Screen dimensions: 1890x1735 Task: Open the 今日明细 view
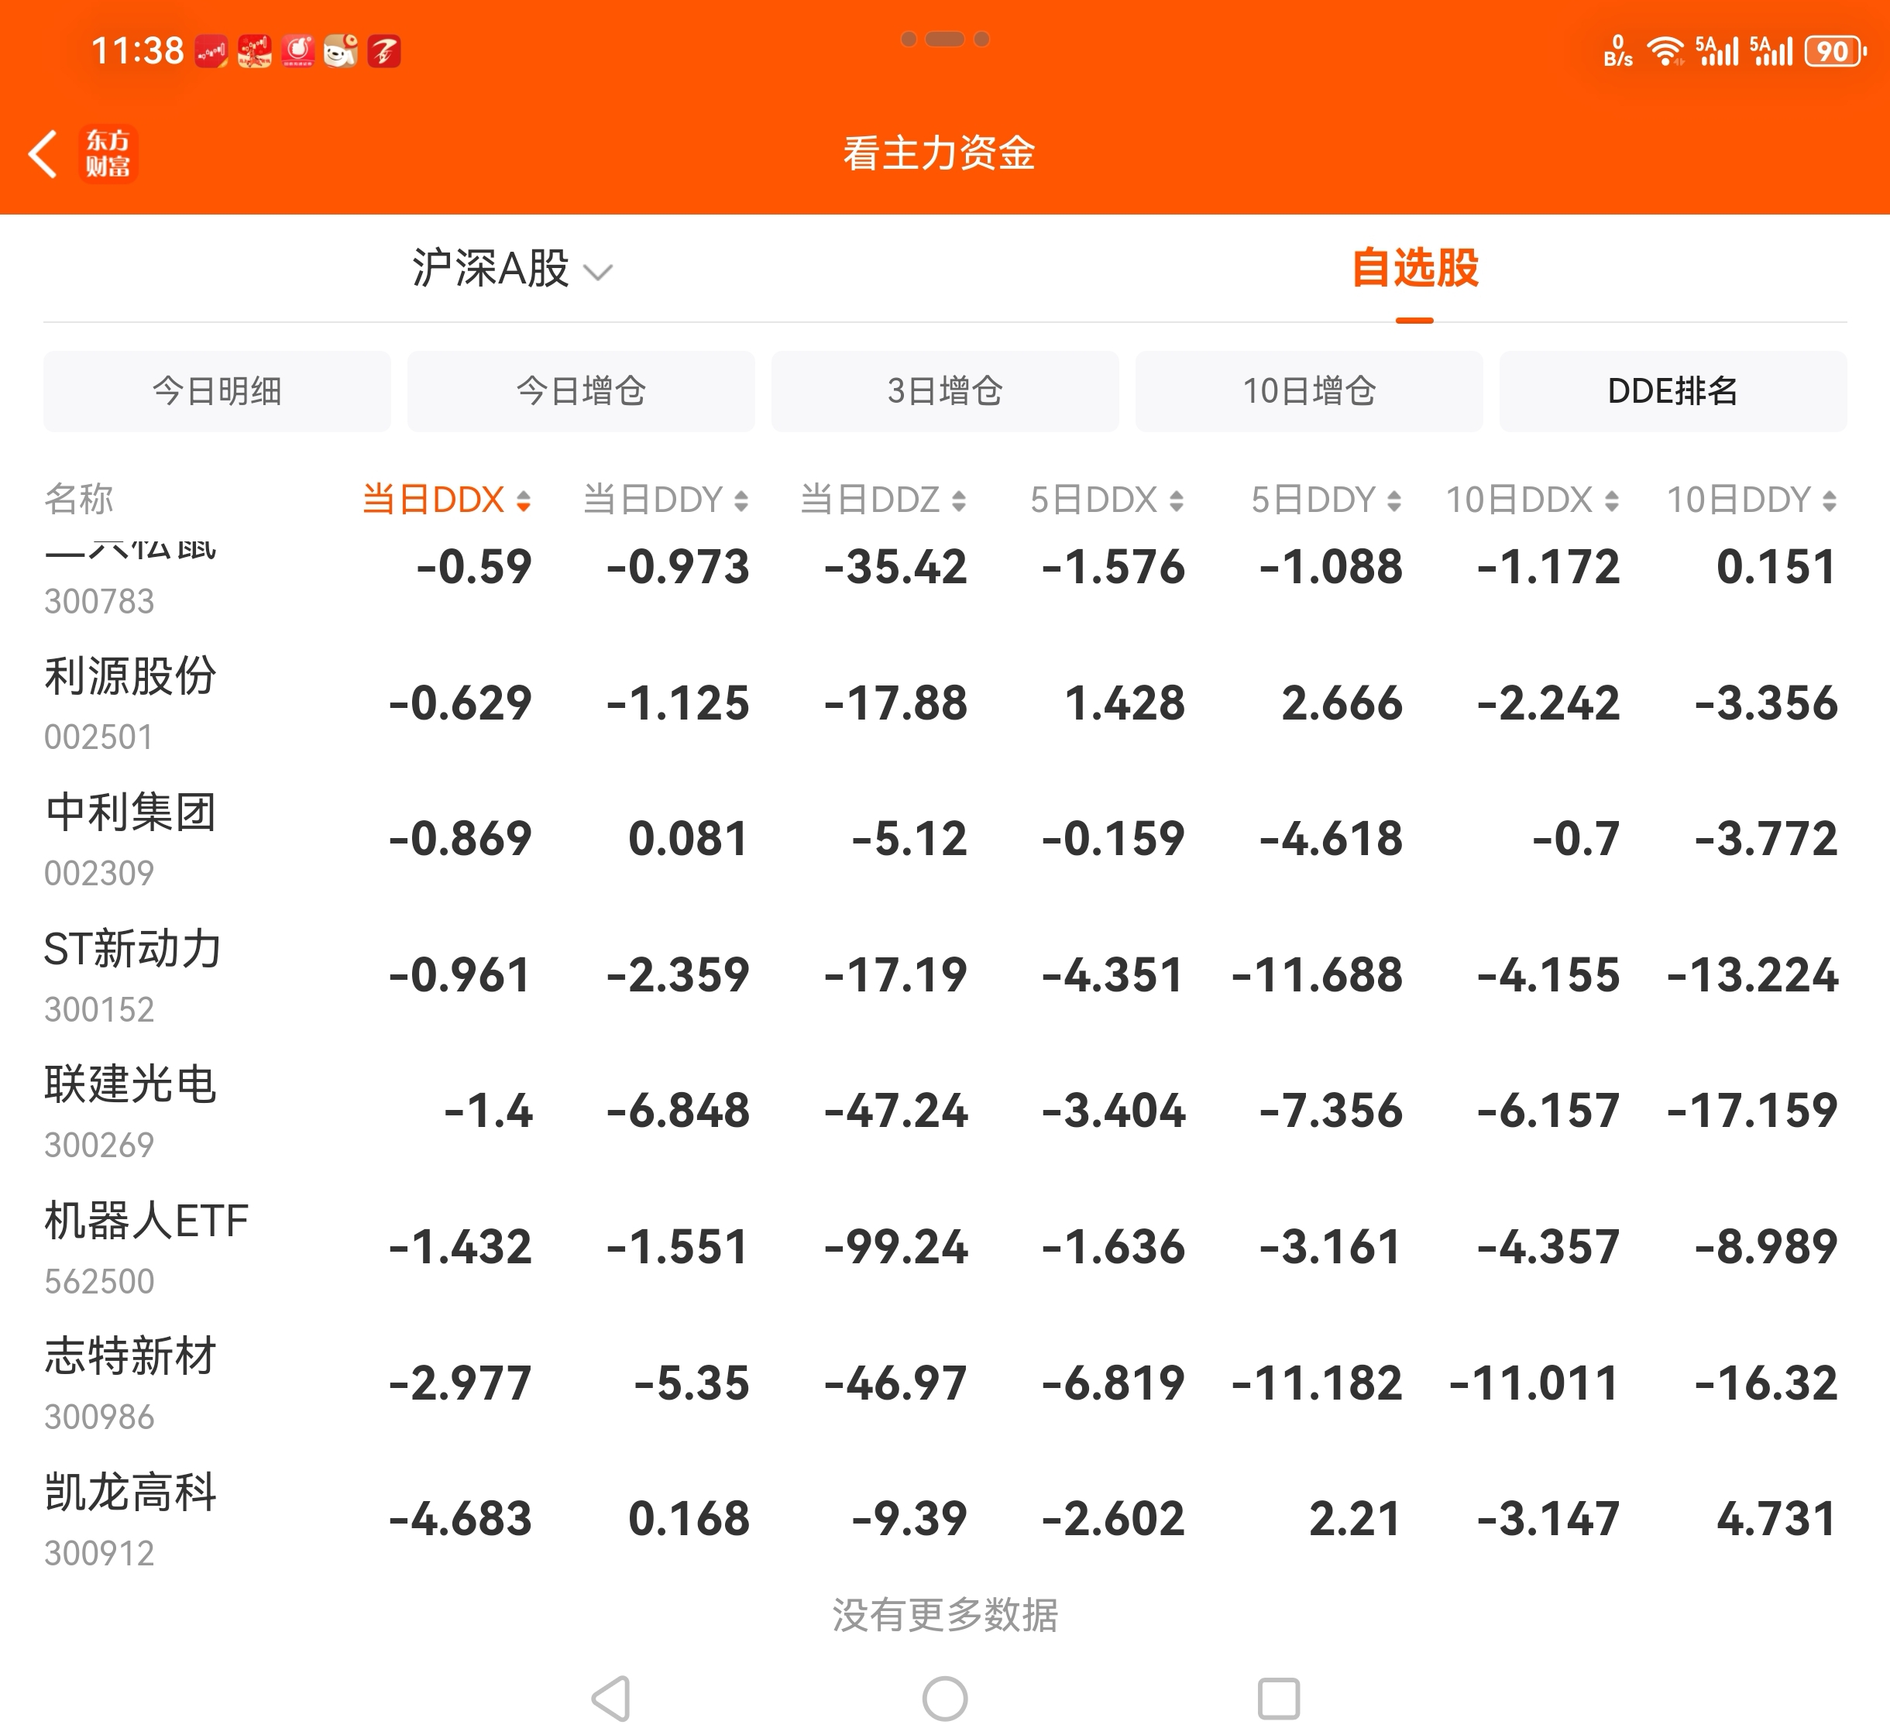tap(217, 391)
